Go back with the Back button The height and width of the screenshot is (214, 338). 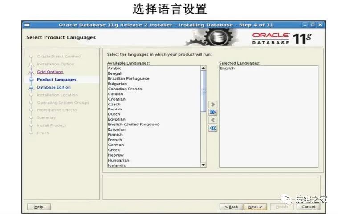(x=231, y=207)
